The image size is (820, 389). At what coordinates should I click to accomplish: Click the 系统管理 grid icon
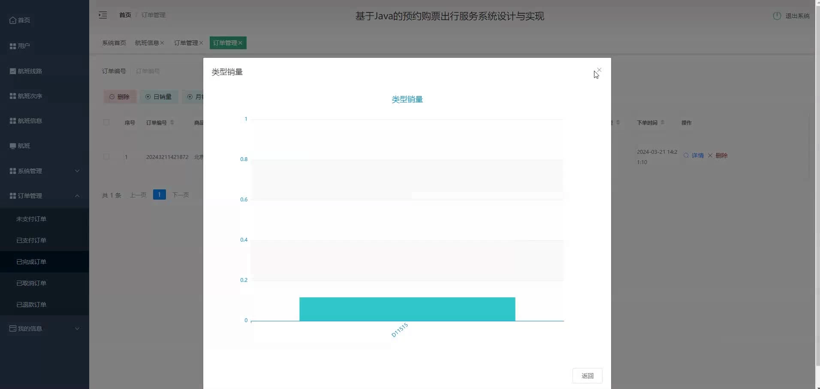click(x=13, y=171)
